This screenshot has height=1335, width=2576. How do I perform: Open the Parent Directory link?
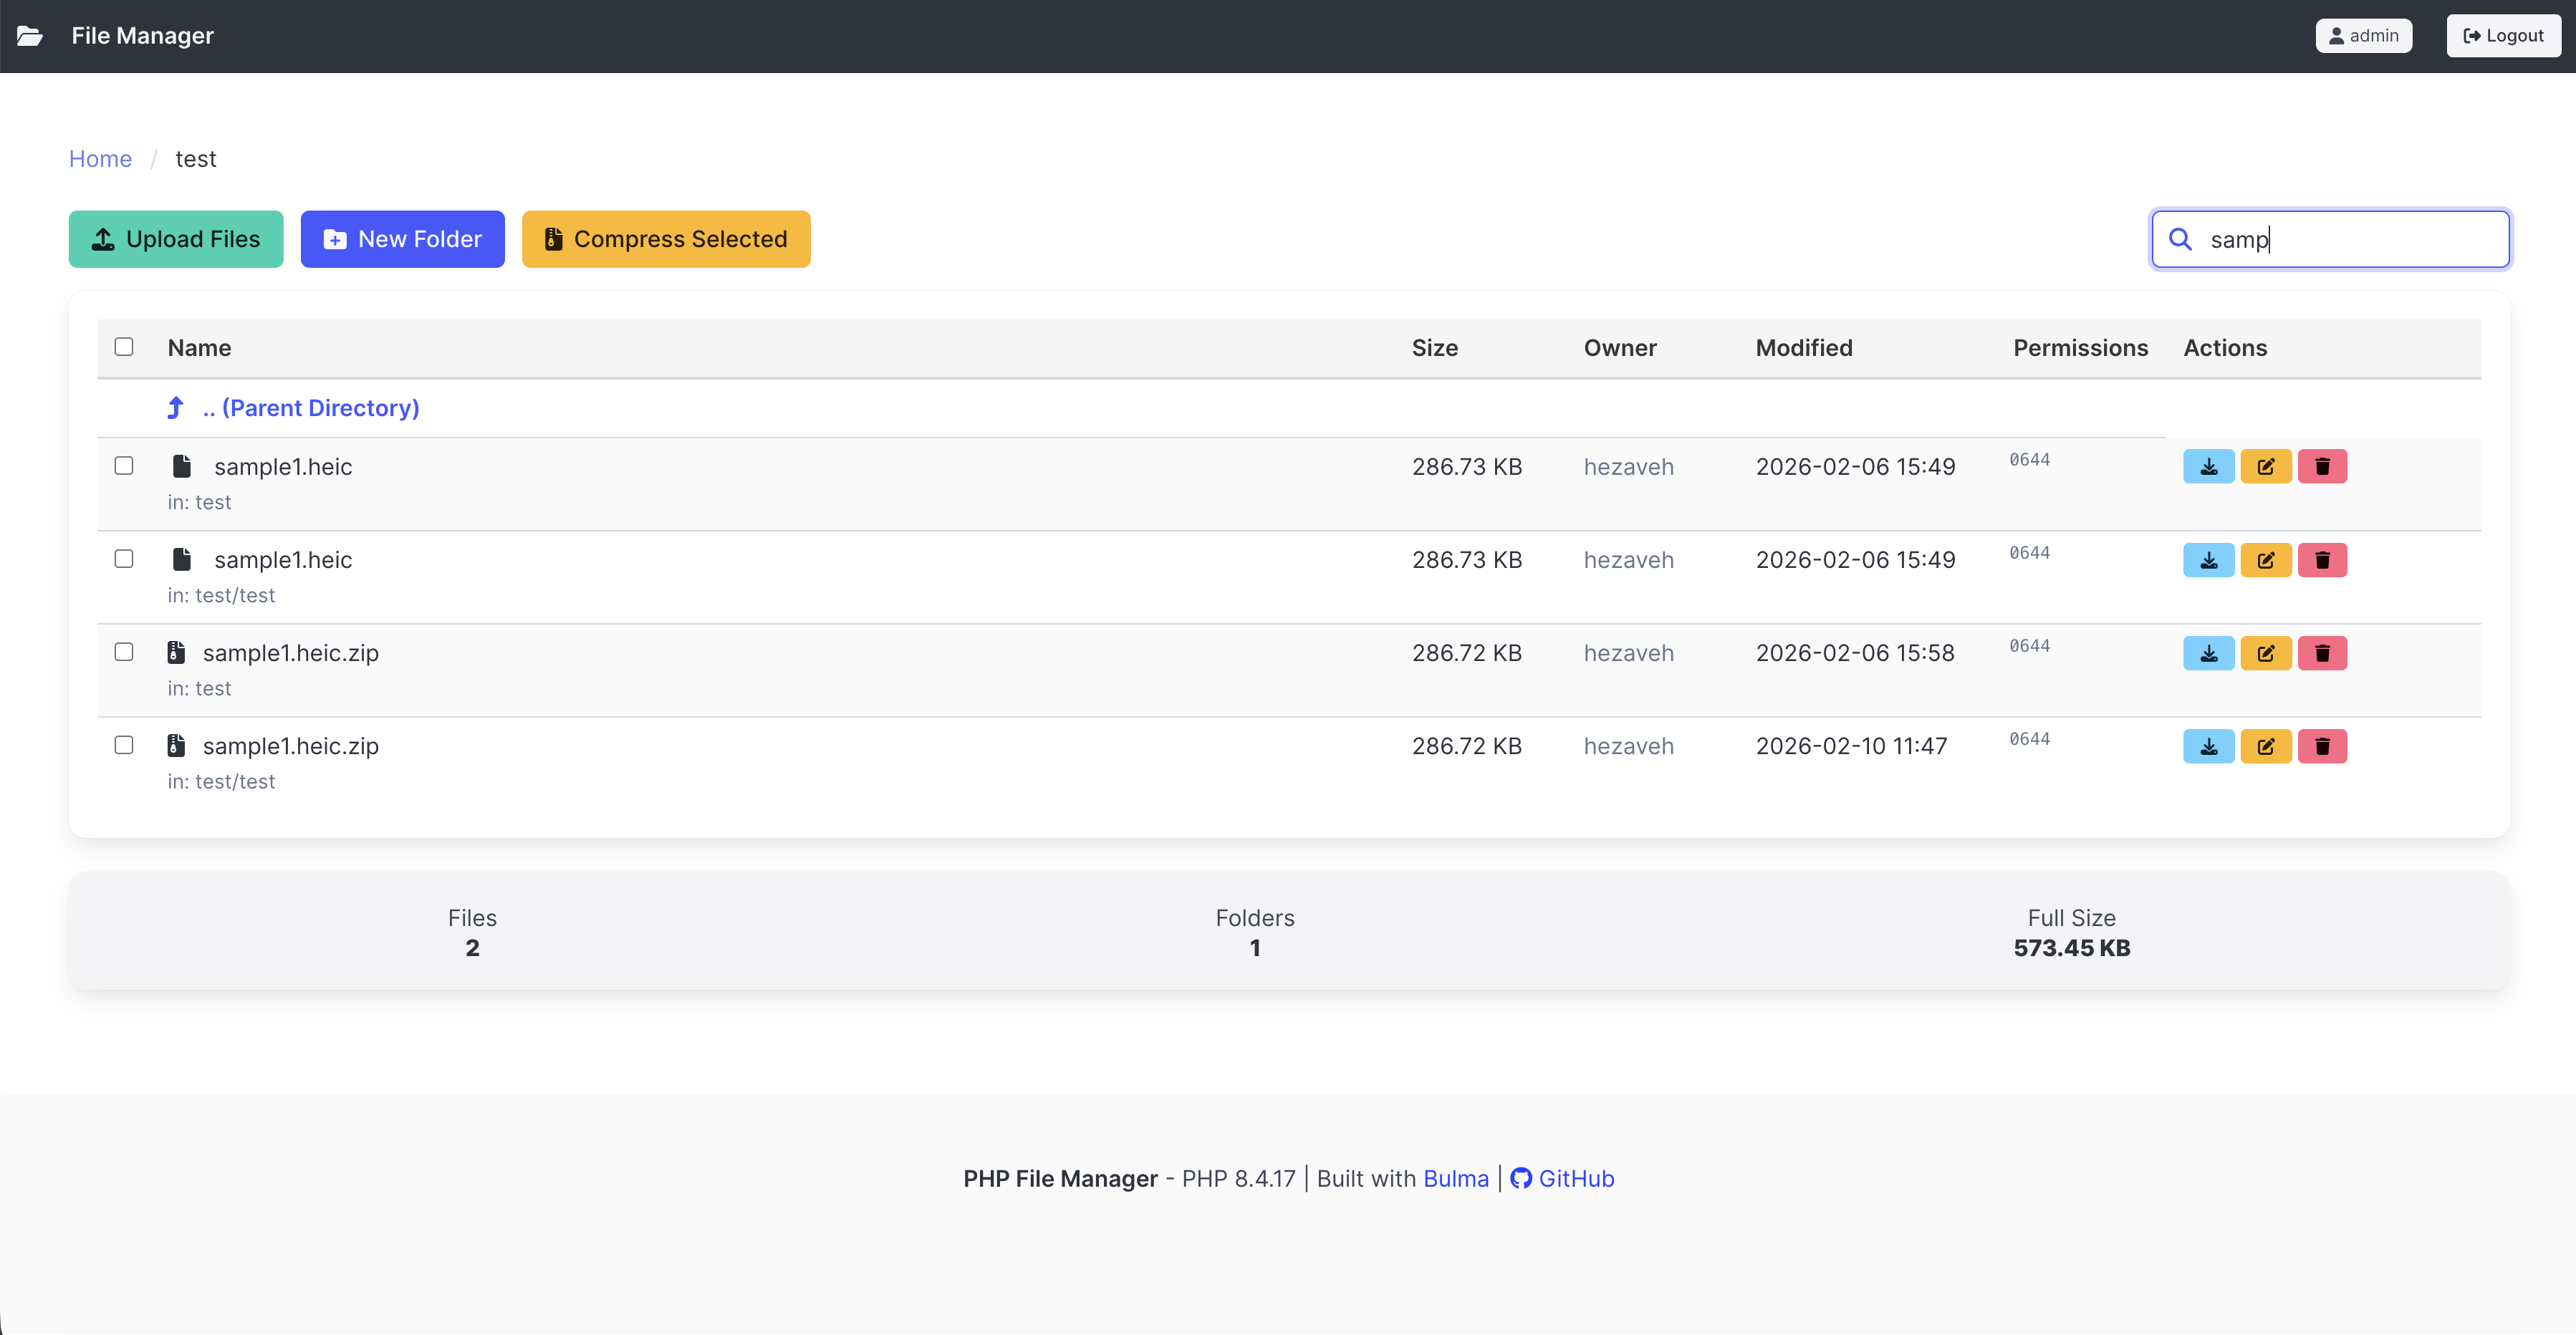point(310,408)
